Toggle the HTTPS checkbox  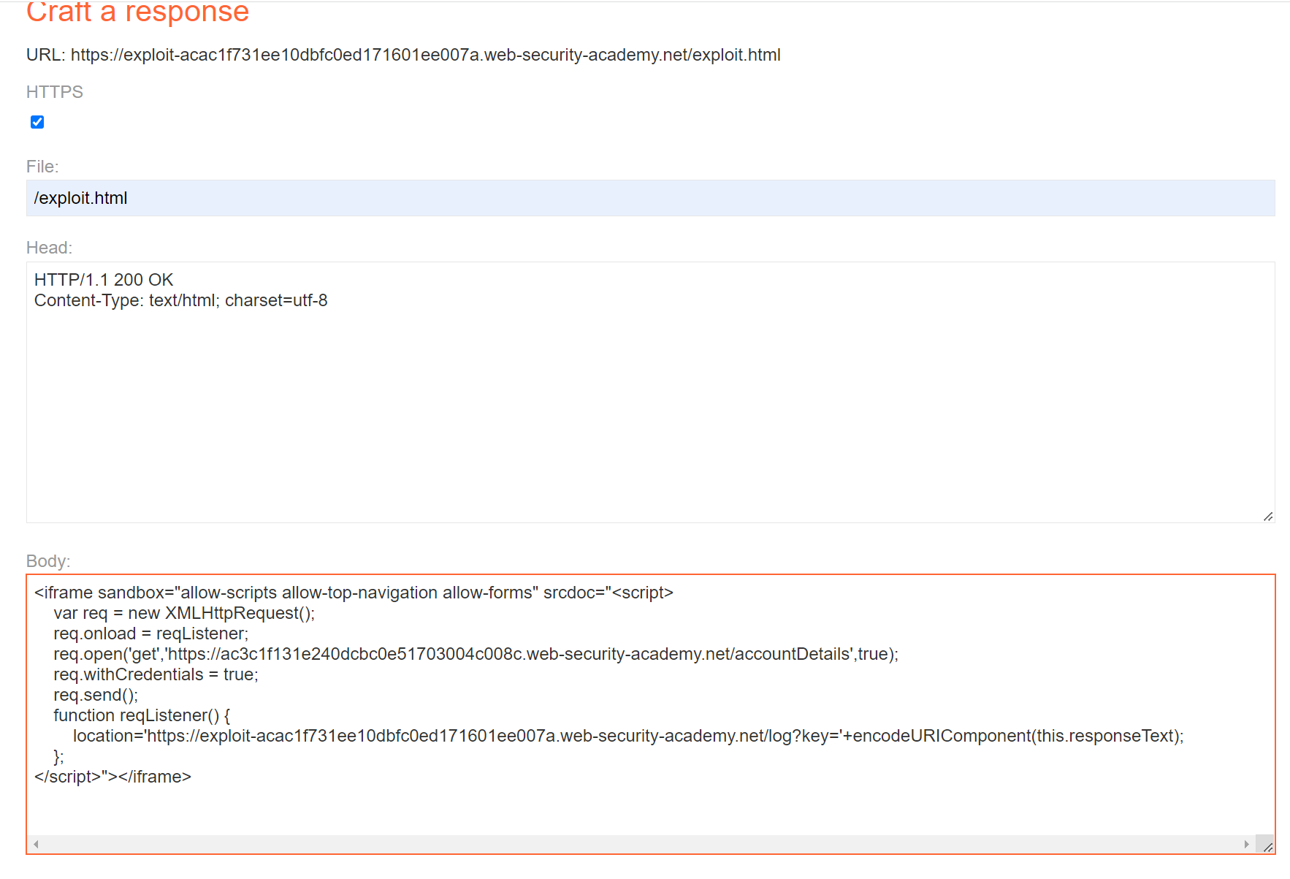(x=37, y=122)
